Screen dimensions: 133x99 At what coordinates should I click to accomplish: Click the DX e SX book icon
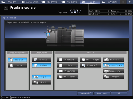pos(12,60)
